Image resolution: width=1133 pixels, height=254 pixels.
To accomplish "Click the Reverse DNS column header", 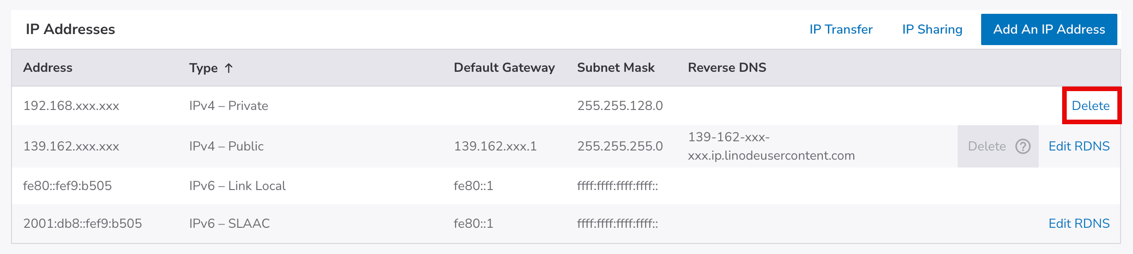I will [727, 68].
